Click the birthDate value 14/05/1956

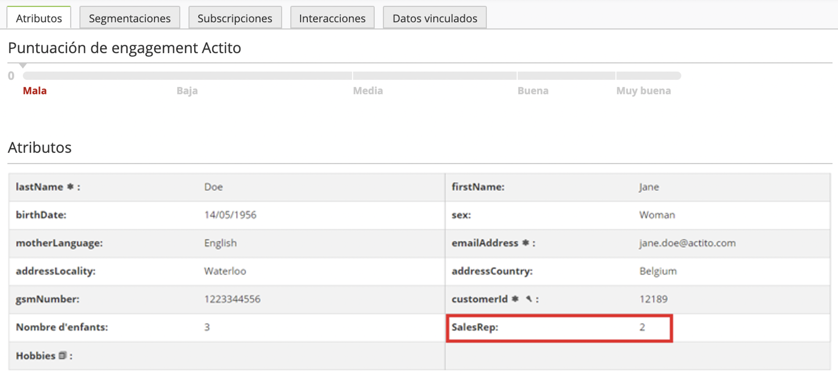tap(230, 215)
